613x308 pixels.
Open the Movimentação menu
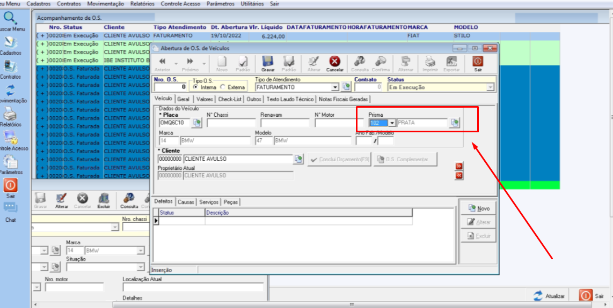point(106,4)
